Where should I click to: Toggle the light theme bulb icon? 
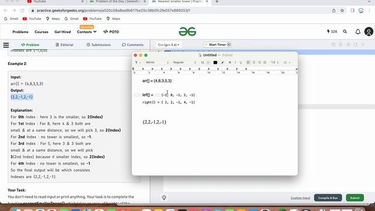click(x=164, y=198)
